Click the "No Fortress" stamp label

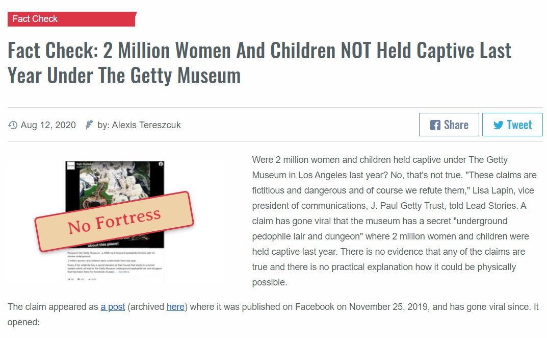(115, 221)
